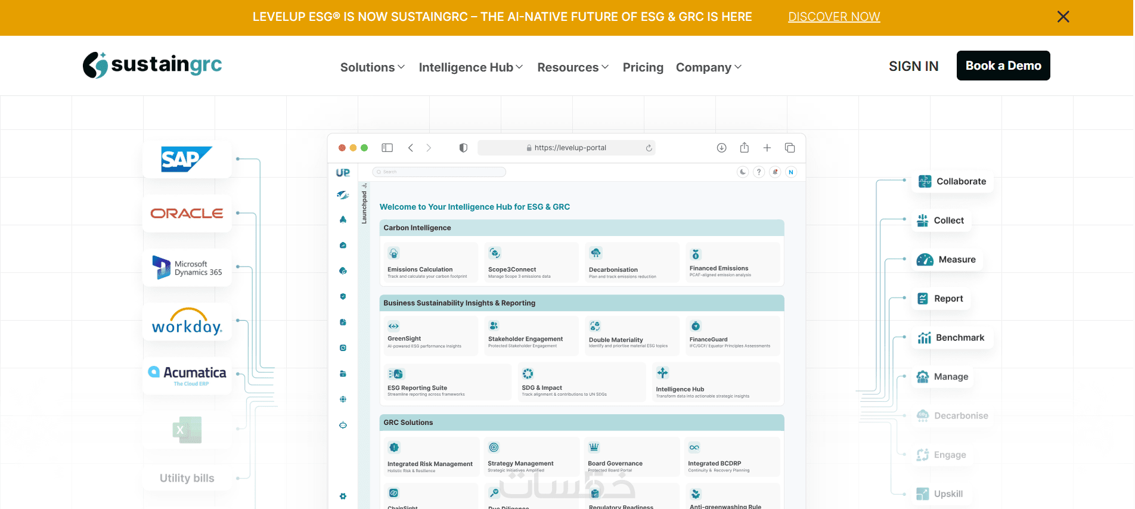Screen dimensions: 1135x509
Task: Open the Company dropdown menu
Action: pos(708,67)
